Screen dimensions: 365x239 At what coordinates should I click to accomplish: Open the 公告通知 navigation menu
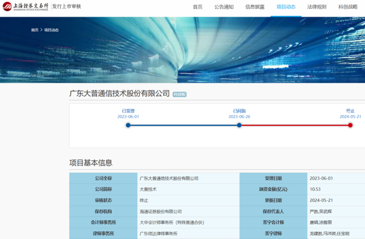224,7
